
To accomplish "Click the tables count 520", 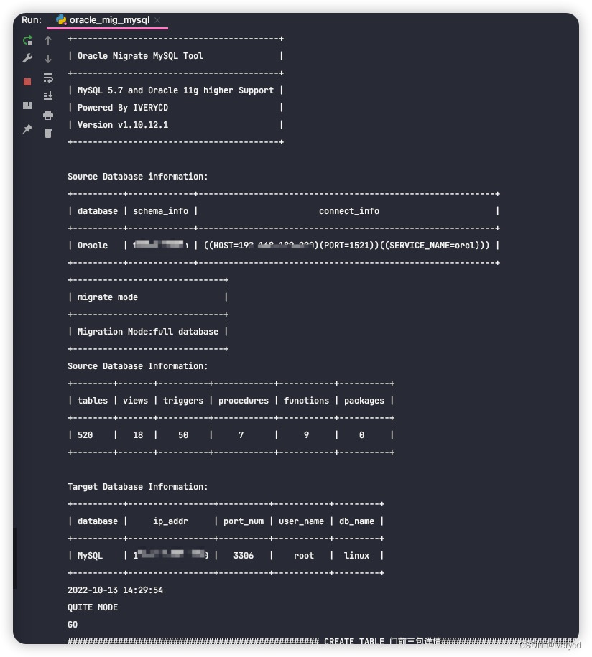I will click(x=85, y=435).
